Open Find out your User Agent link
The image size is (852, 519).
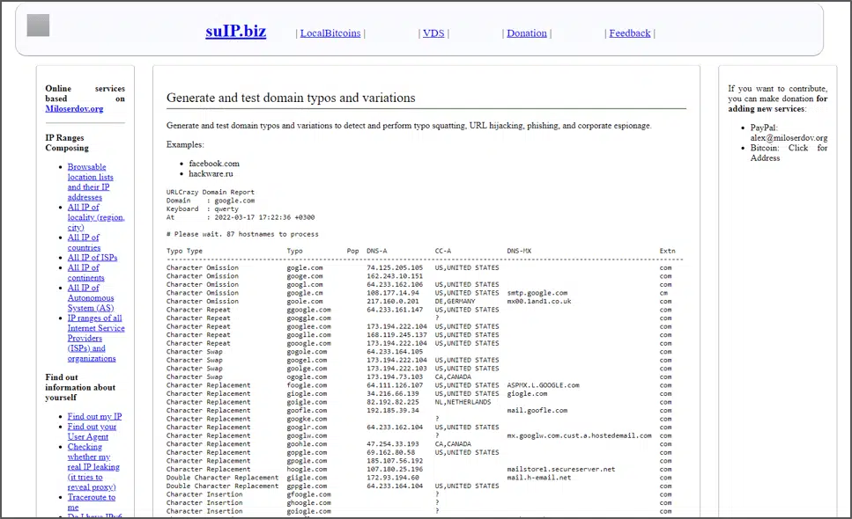(x=92, y=432)
